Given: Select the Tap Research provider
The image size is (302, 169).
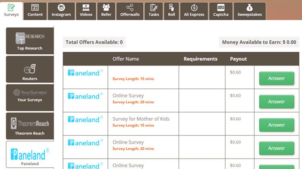Looking at the screenshot, I should tap(30, 41).
